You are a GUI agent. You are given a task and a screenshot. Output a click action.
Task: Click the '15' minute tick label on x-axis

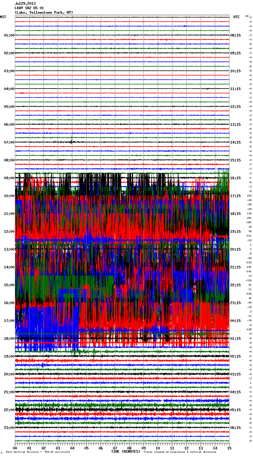229,448
